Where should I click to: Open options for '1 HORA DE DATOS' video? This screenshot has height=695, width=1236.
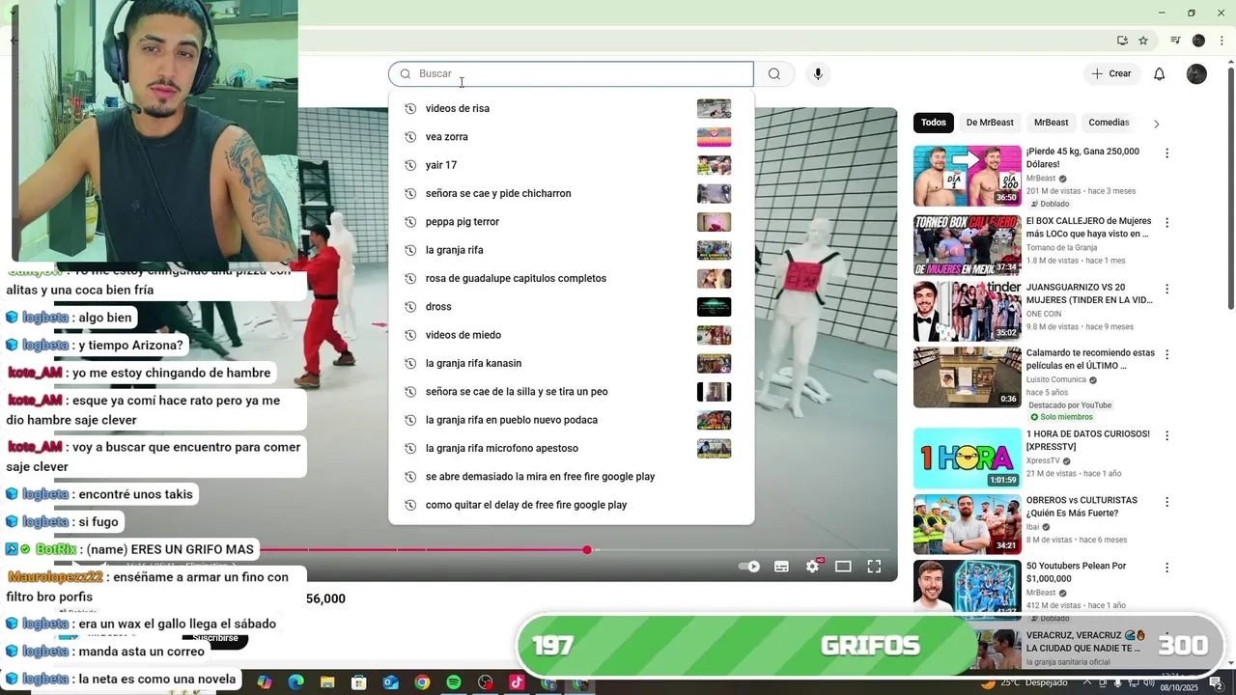(1166, 435)
